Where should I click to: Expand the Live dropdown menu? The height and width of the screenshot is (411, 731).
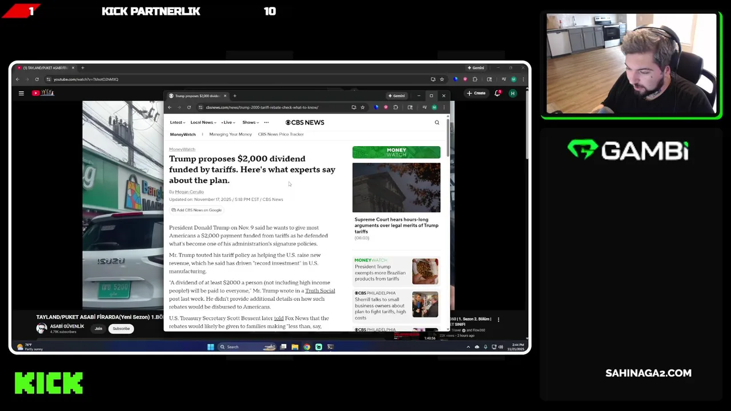[228, 122]
